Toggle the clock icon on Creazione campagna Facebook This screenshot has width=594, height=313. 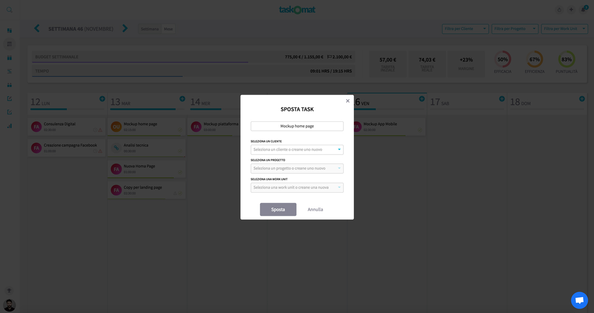coord(95,151)
